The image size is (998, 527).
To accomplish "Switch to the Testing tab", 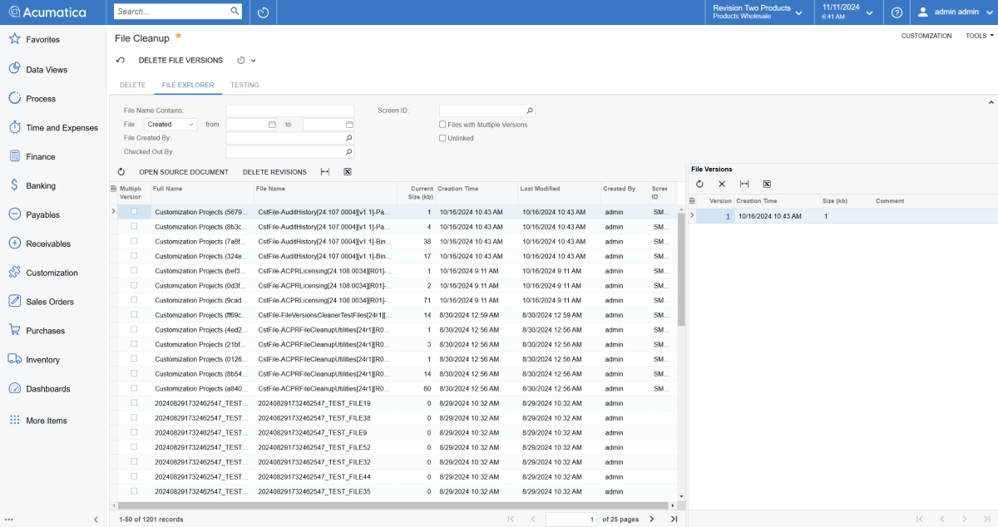I will pyautogui.click(x=245, y=85).
